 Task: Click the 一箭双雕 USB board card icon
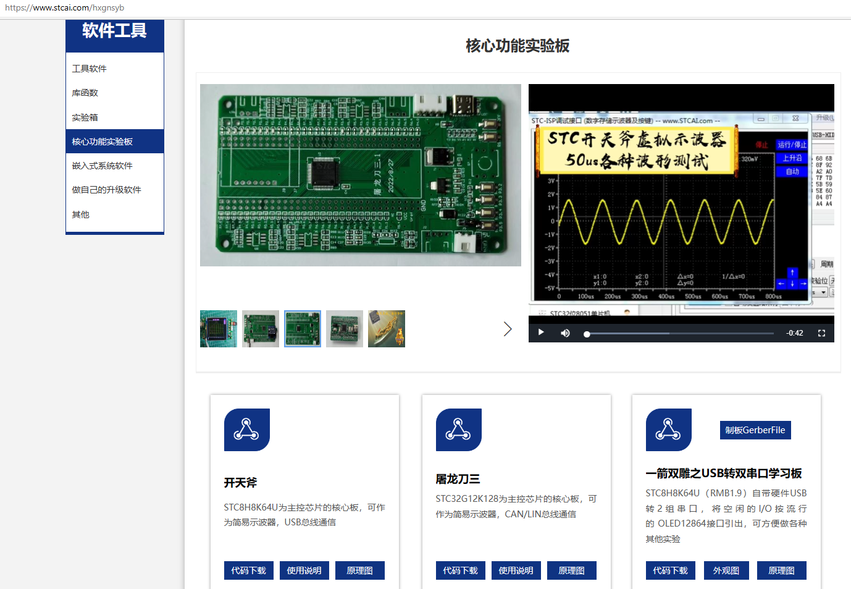[669, 430]
